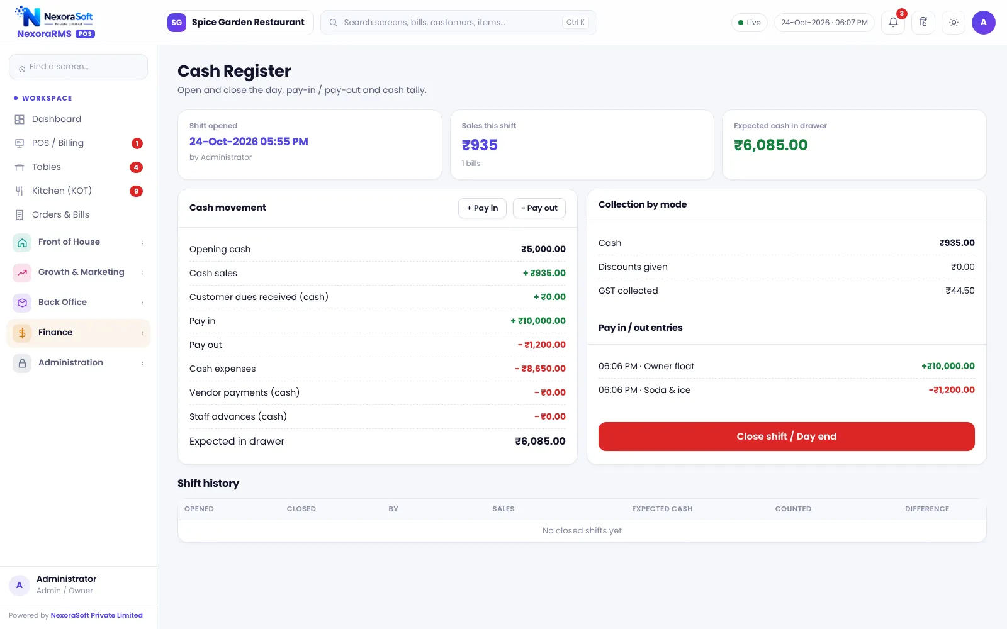Screen dimensions: 1007x629
Task: Click the DIFFERENCE column header
Action: (926, 509)
